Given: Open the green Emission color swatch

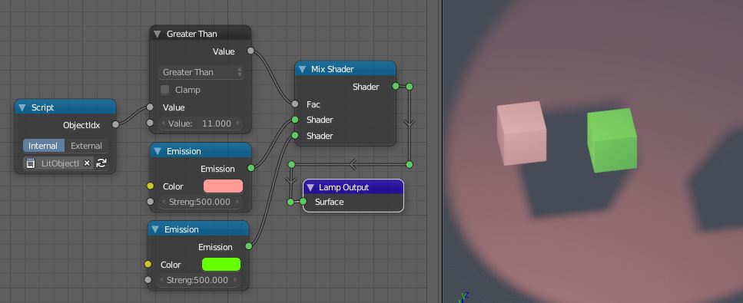Looking at the screenshot, I should [221, 265].
